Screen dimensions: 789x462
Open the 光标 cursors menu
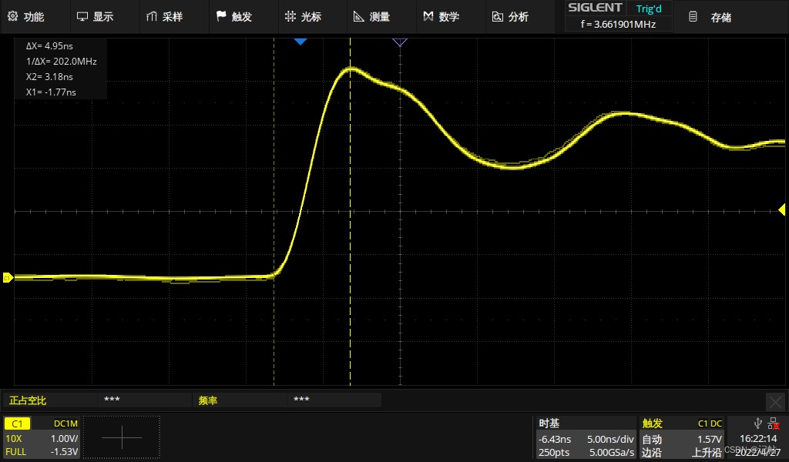303,17
